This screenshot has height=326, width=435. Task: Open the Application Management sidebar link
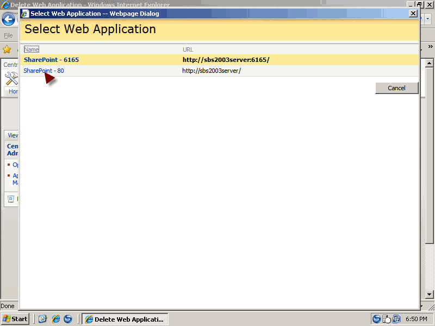coord(15,179)
